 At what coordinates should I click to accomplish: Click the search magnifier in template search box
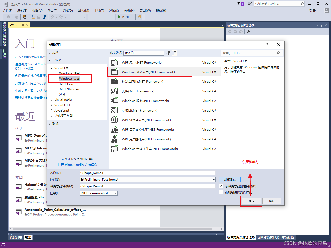coord(278,53)
